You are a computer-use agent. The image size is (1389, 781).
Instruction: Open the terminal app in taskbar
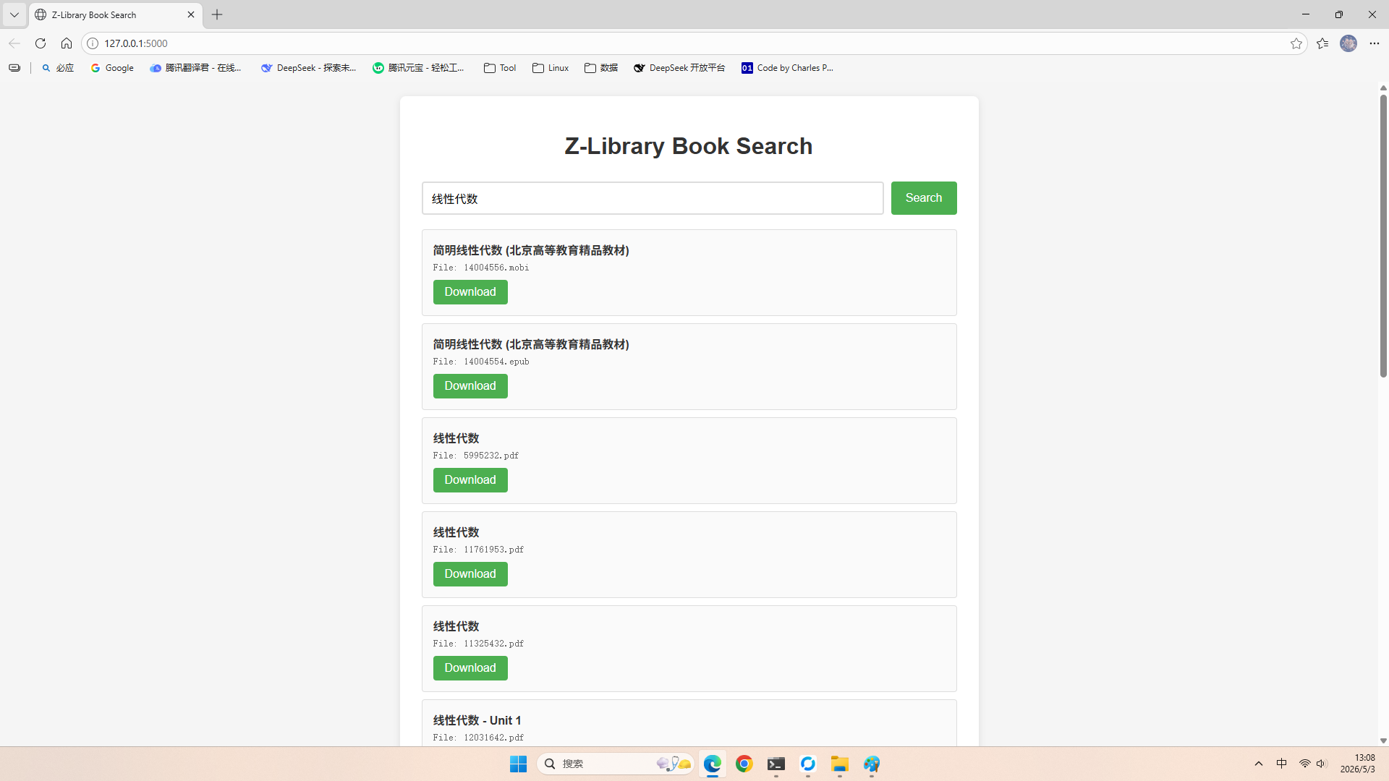pos(776,764)
